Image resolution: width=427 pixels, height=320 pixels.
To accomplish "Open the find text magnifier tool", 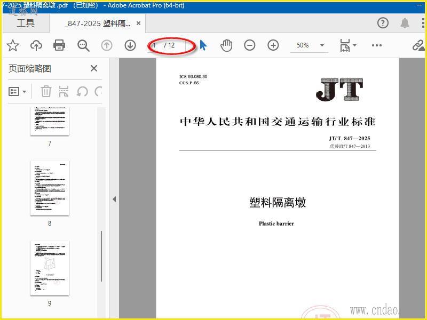I will [83, 45].
